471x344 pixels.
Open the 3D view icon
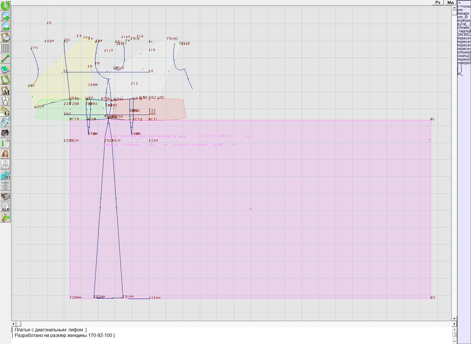tap(5, 175)
